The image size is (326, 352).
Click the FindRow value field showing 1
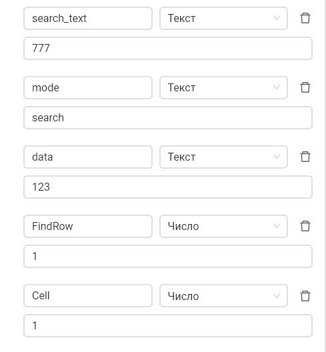[x=168, y=257]
